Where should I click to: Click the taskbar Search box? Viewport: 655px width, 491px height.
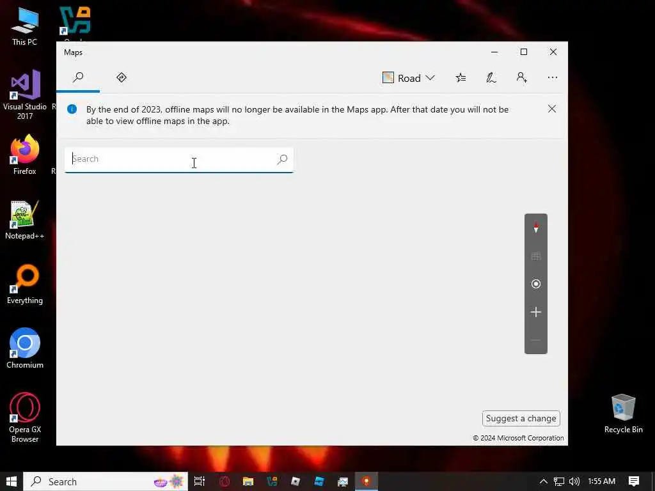pos(106,481)
